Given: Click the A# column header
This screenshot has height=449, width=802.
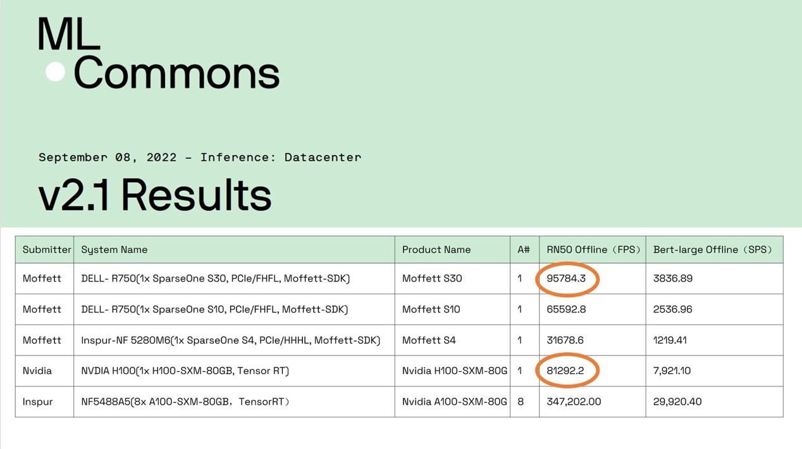Looking at the screenshot, I should (524, 250).
